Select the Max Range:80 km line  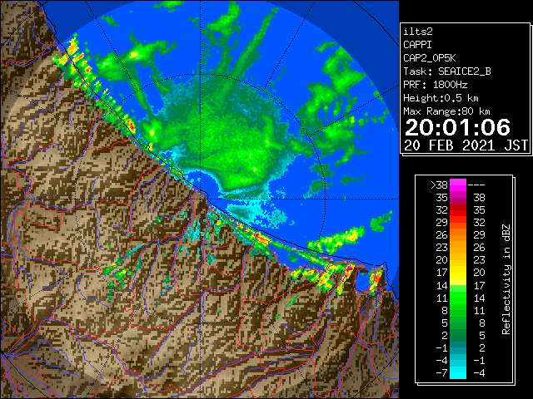446,111
